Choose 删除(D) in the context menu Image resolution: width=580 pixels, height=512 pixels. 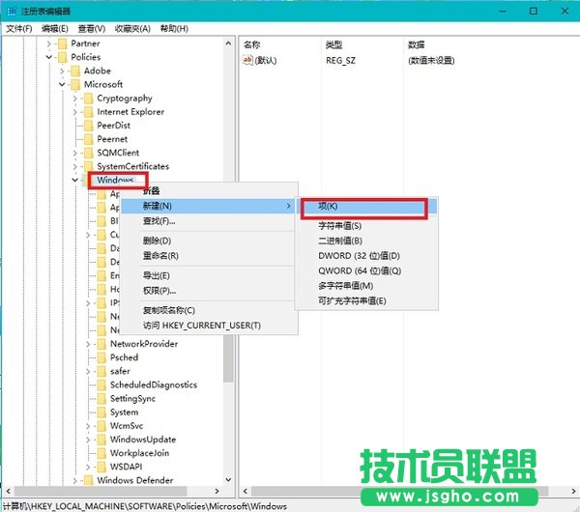point(209,242)
